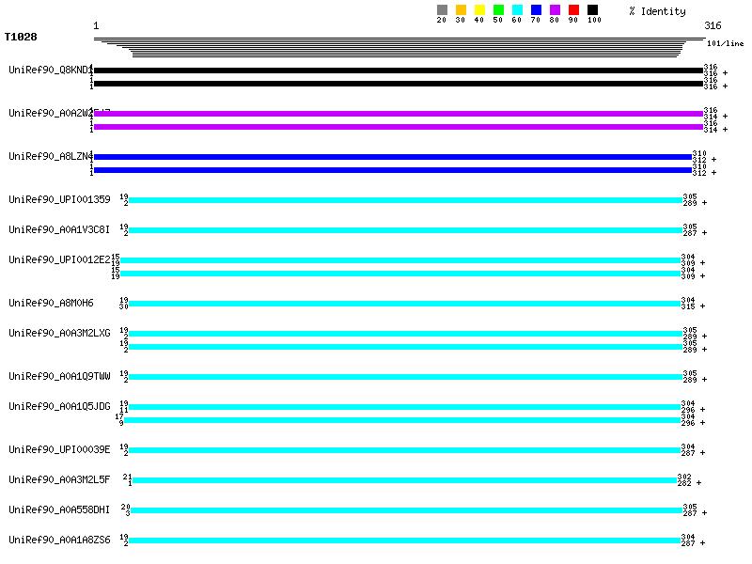This screenshot has height=564, width=752.
Task: Select the UniRef90_A0A1V3C8I label
Action: (59, 229)
